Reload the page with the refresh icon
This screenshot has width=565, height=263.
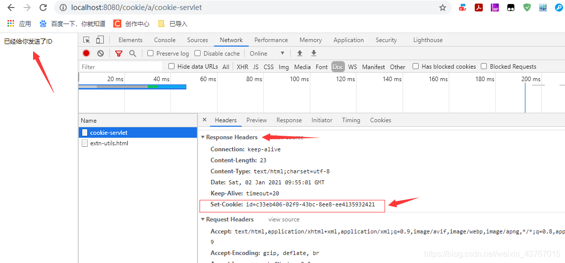43,8
